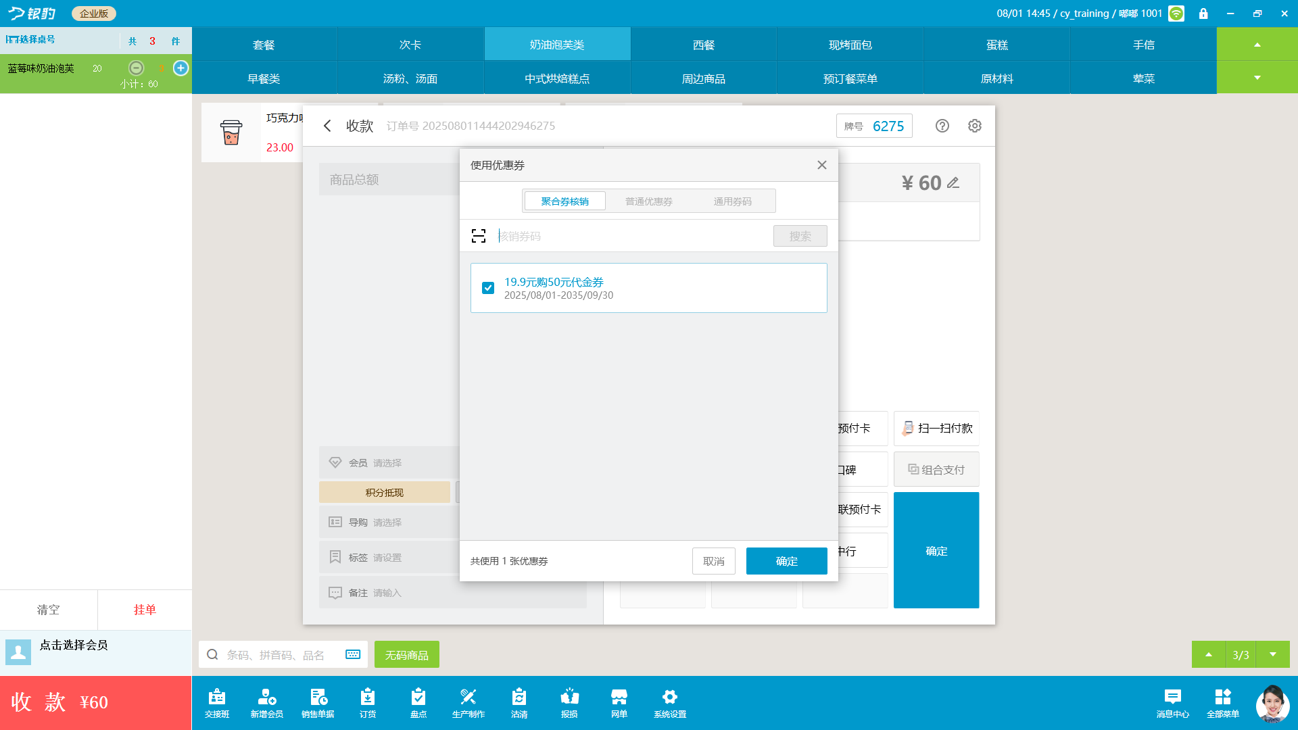
Task: Click the scan coupon code icon
Action: click(479, 236)
